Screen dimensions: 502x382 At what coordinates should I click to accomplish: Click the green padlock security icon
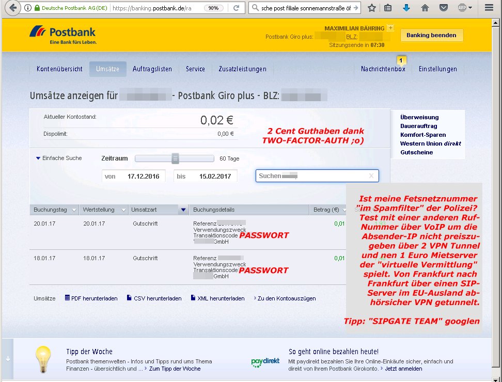(x=37, y=8)
